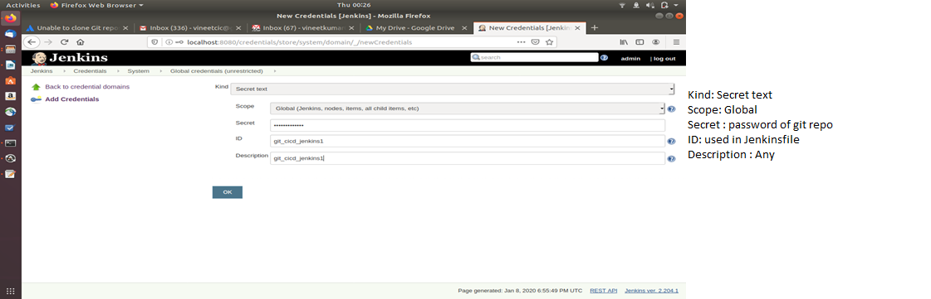This screenshot has width=931, height=299.
Task: Show applications grid in the dock
Action: click(x=10, y=291)
